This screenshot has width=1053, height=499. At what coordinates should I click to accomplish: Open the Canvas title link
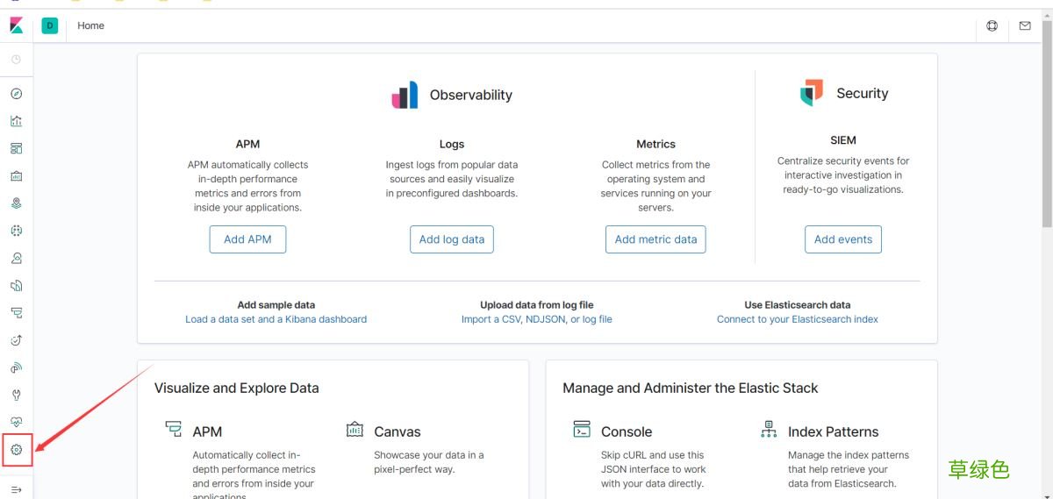pos(398,431)
